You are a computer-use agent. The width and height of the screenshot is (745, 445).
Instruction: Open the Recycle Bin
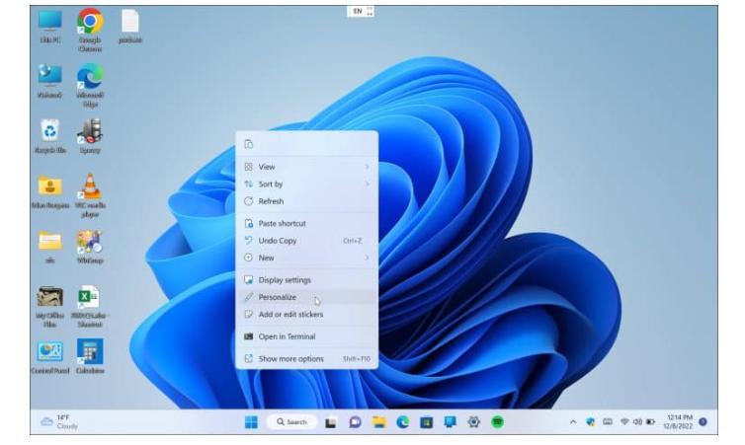point(49,136)
